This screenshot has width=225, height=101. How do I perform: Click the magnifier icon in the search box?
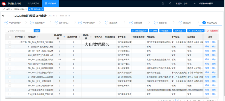[x=8, y=31]
